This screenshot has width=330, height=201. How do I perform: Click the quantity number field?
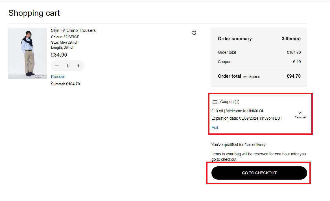point(68,66)
